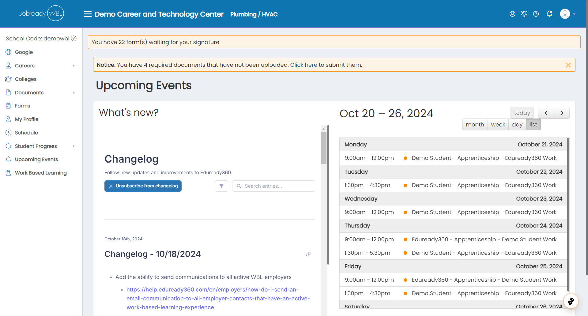Copy link icon for Changelog 10/18/2024

pos(308,254)
